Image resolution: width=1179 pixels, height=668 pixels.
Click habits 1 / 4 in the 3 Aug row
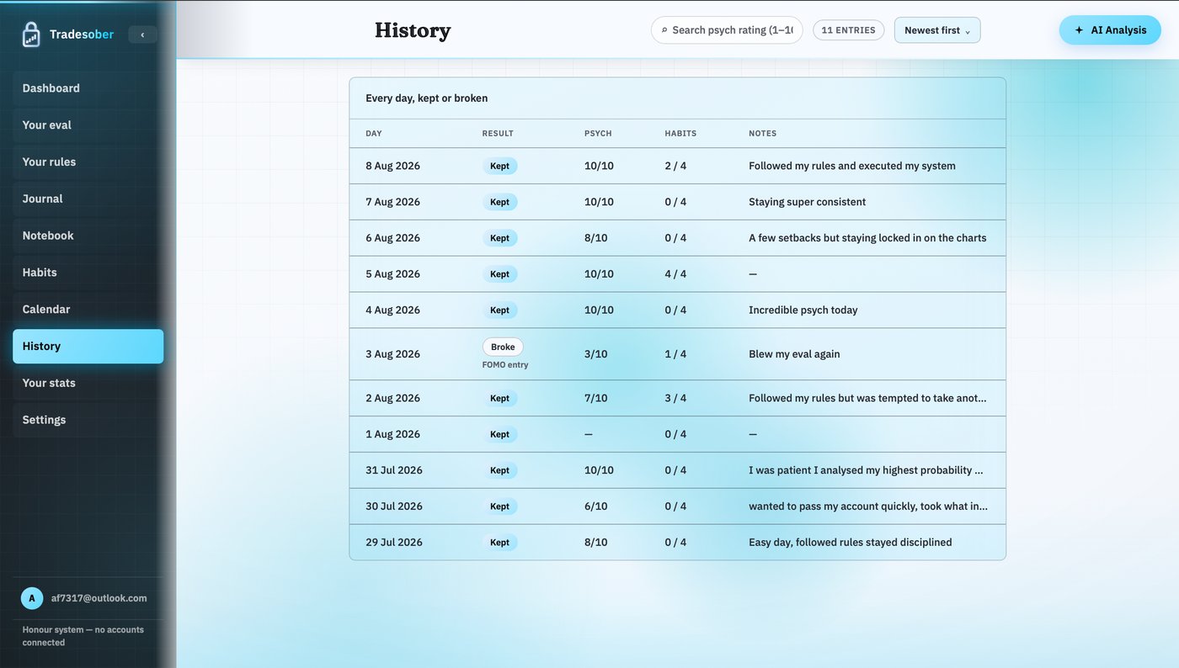[x=675, y=354]
